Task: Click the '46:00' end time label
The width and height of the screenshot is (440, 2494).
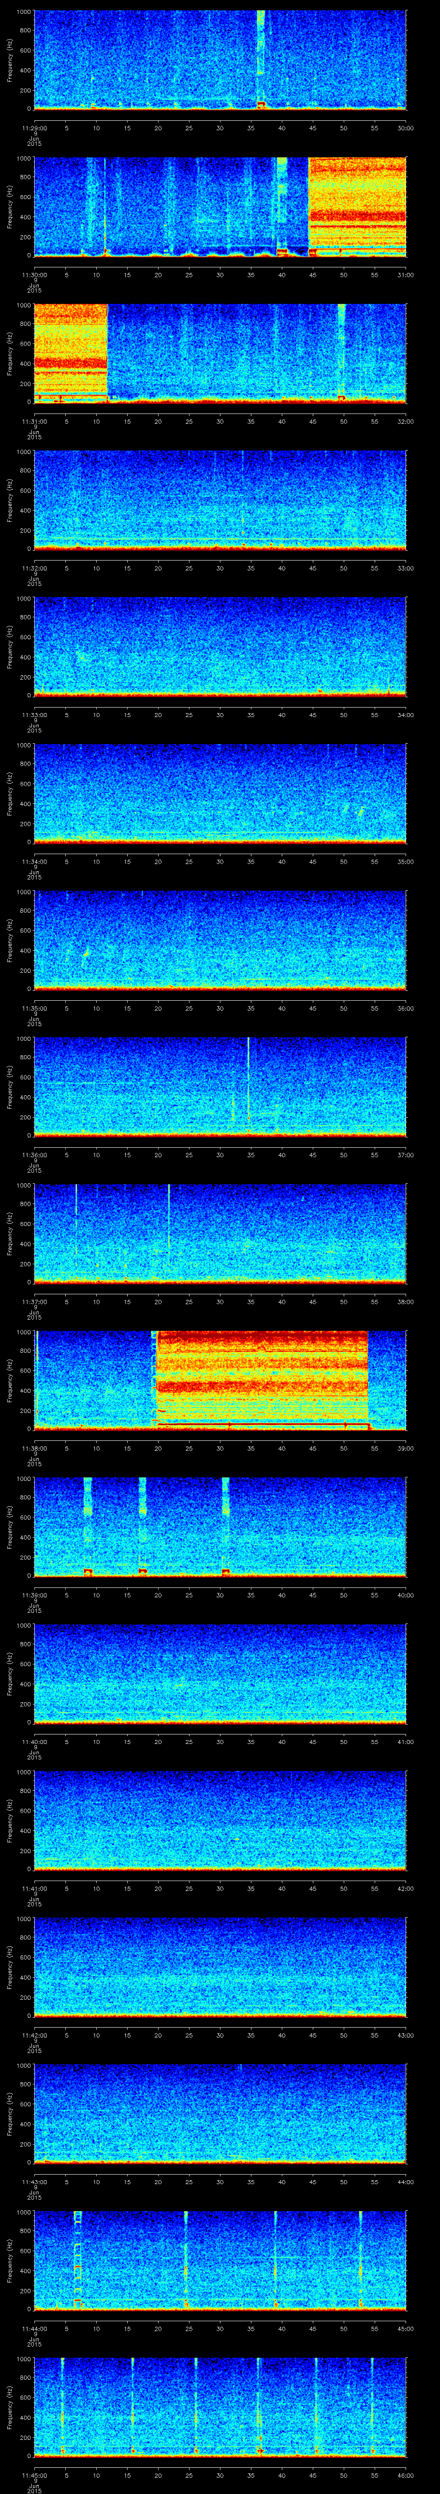Action: 405,2476
